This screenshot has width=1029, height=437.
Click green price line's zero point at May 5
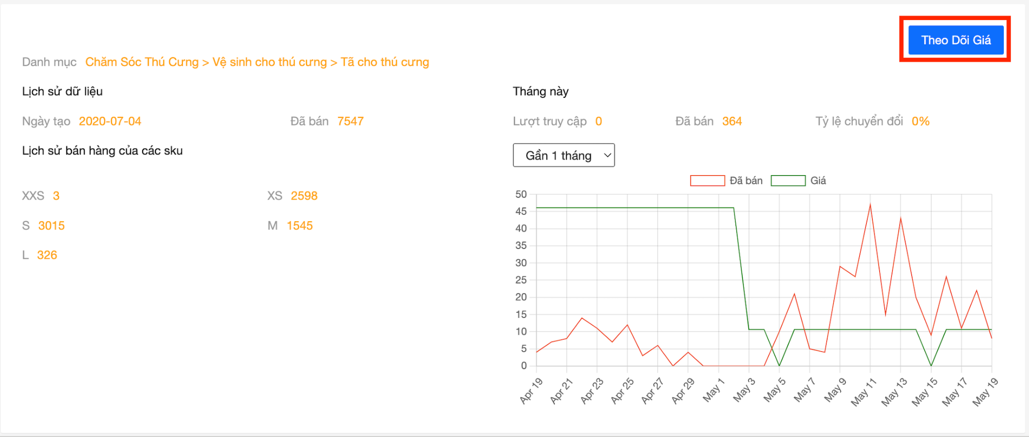[x=779, y=365]
